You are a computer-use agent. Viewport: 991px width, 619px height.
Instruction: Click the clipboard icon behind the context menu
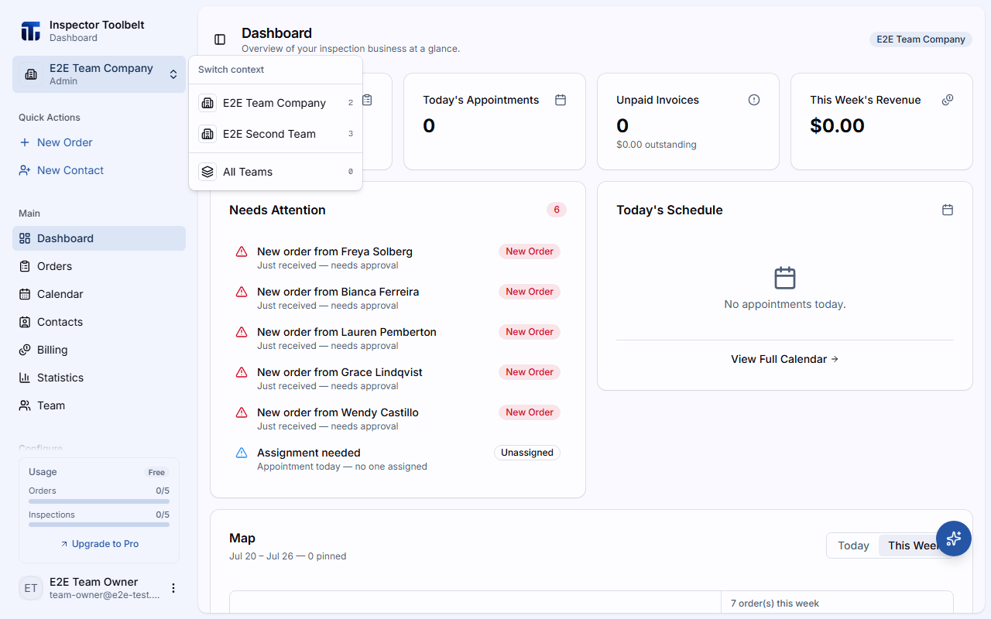click(x=367, y=100)
